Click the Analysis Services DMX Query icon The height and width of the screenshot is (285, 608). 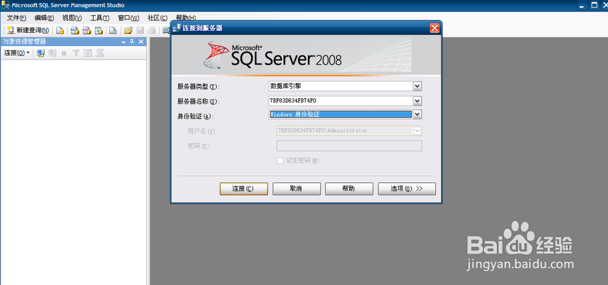coord(87,30)
